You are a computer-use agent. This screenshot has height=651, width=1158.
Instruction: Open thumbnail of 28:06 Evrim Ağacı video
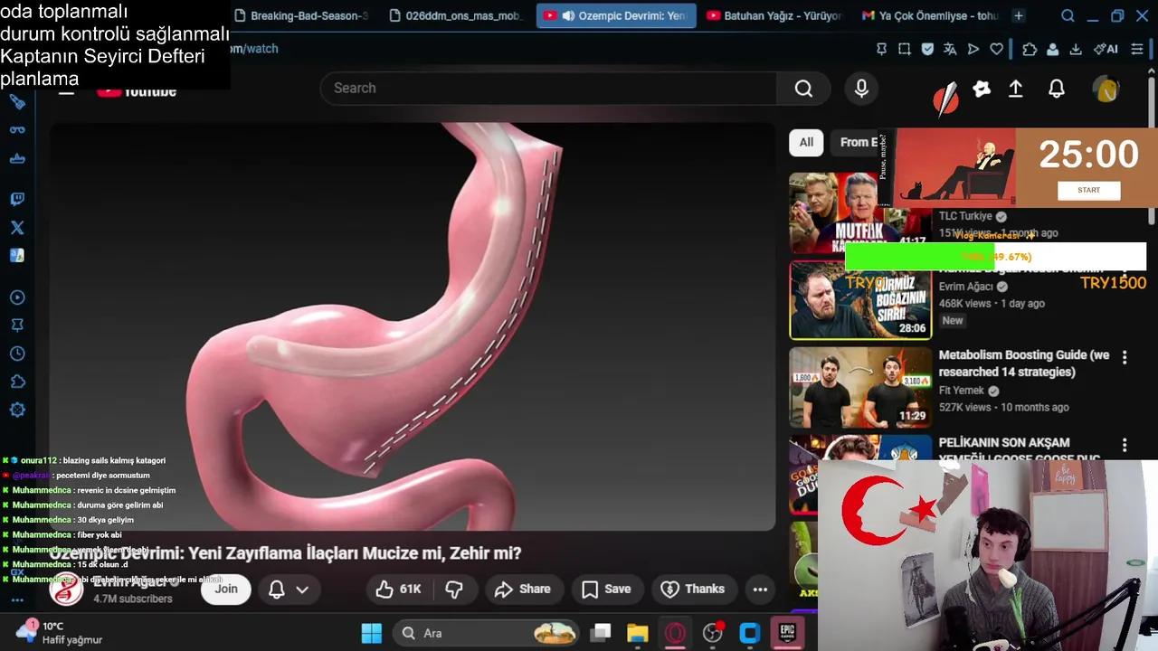click(860, 300)
